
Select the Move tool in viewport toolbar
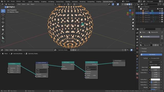3,19
